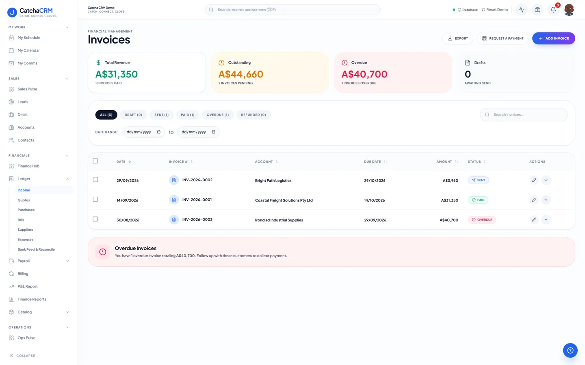Open Bank Feed & Reconcile
Viewport: 585px width, 365px height.
click(36, 250)
